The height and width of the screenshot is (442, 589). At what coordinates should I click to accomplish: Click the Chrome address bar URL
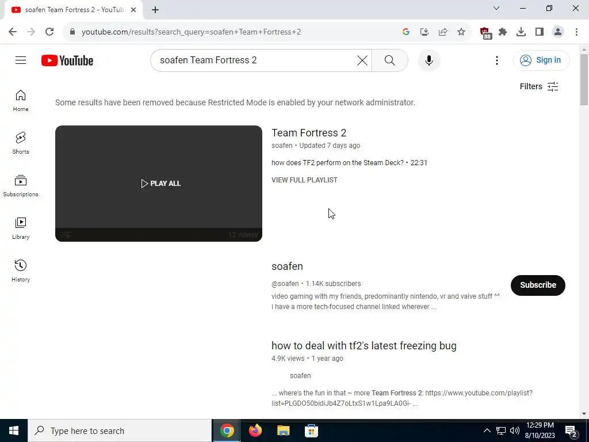pos(191,32)
